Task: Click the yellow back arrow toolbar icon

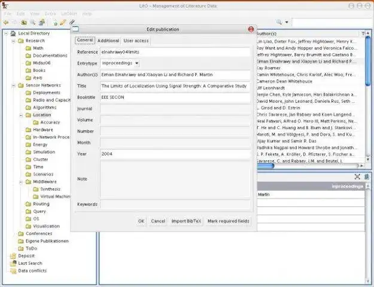Action: [6, 23]
